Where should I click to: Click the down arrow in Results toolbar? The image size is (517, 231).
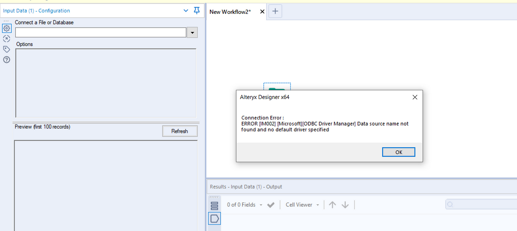[345, 205]
